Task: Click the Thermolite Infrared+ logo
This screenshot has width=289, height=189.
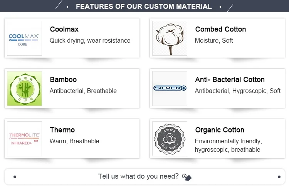Action: click(x=24, y=139)
